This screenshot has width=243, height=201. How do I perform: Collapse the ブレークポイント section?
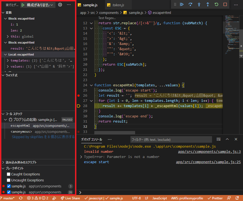(3, 168)
